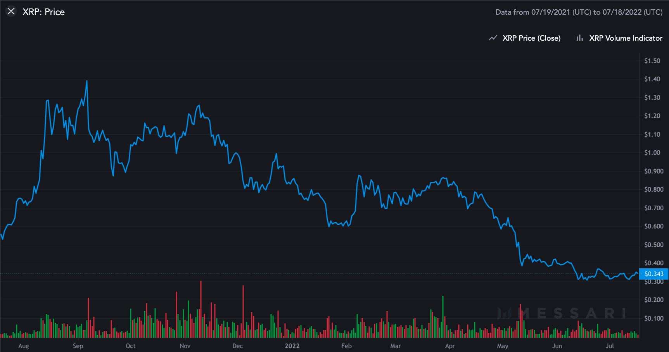The width and height of the screenshot is (669, 352).
Task: Select the 2022 label on the time axis
Action: coord(292,346)
